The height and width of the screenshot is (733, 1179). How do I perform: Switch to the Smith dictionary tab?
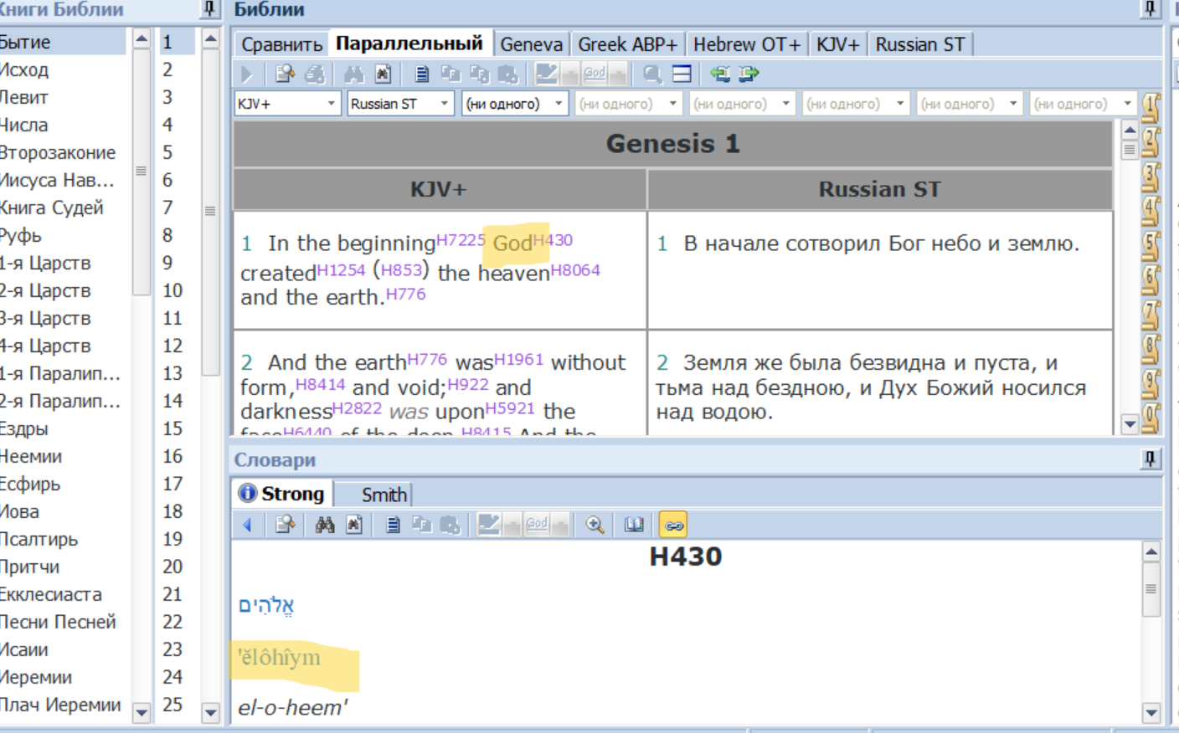pos(384,495)
